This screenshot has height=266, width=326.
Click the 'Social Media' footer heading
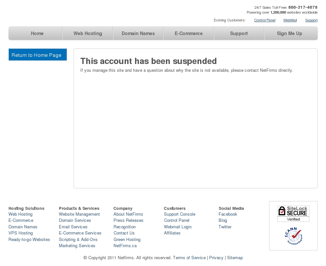(x=231, y=208)
